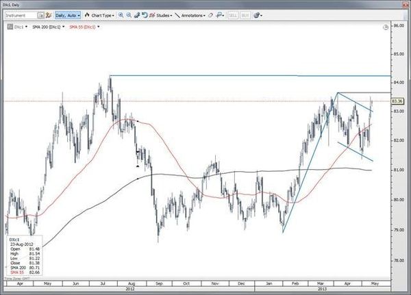The image size is (411, 295).
Task: Click the 81.00 price axis label
Action: tap(399, 170)
